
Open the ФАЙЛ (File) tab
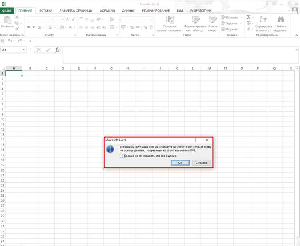pos(7,10)
